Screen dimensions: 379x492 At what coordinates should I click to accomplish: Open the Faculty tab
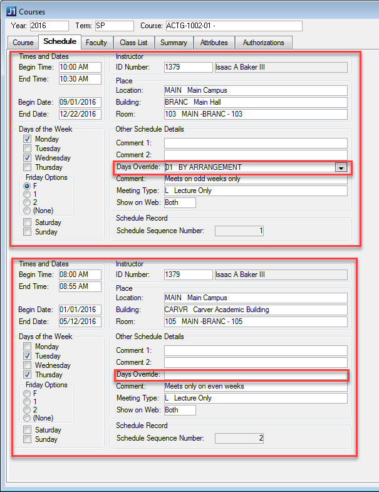tap(96, 43)
